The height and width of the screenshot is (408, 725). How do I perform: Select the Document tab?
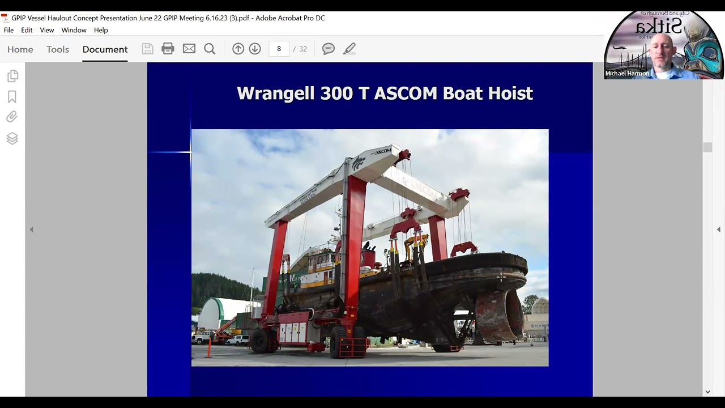[x=105, y=49]
